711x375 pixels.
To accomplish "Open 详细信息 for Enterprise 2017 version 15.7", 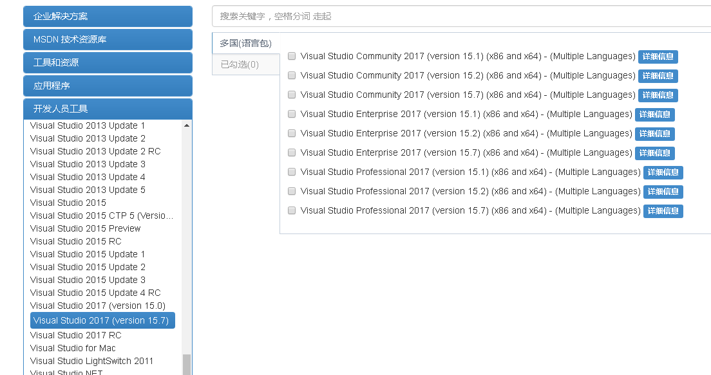I will (655, 153).
